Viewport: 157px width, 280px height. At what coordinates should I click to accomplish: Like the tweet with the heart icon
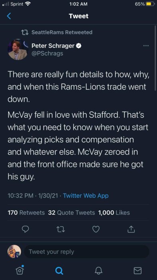coord(96,229)
